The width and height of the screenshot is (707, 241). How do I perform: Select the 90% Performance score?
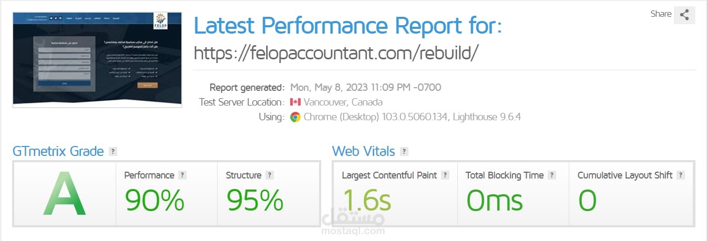click(x=154, y=200)
